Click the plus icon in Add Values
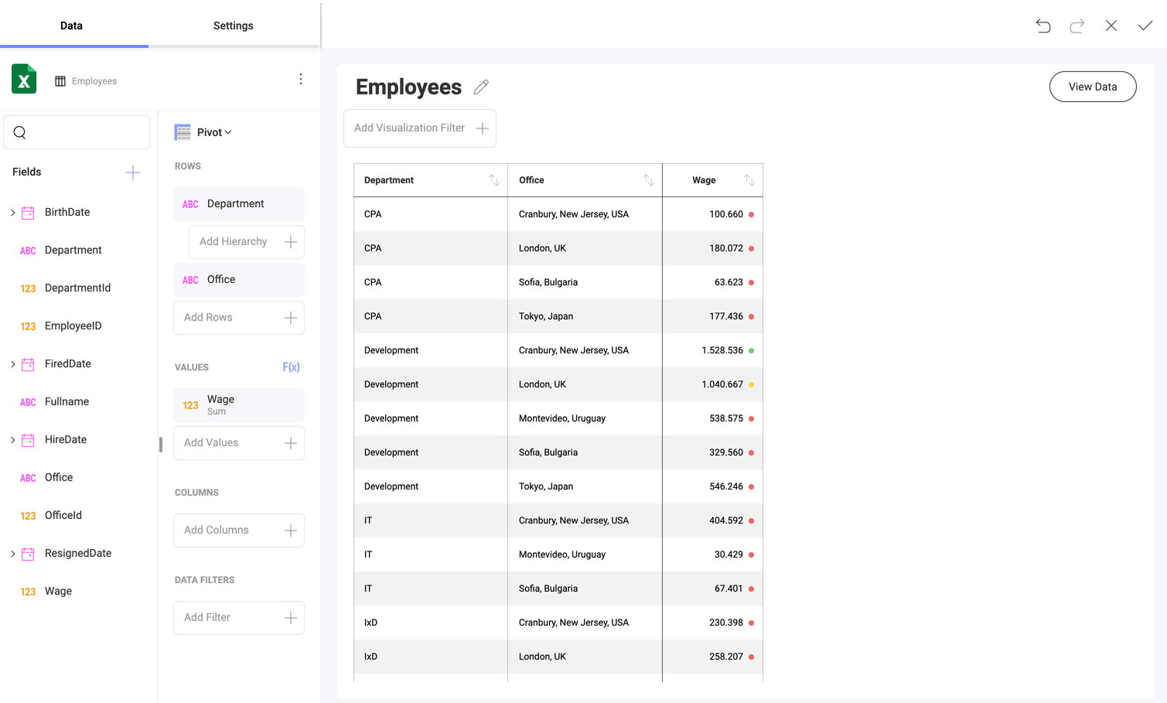 click(291, 443)
